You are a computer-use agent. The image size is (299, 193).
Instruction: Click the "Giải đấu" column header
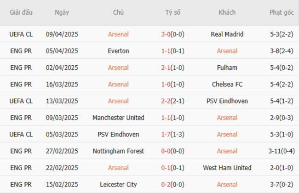tap(21, 12)
